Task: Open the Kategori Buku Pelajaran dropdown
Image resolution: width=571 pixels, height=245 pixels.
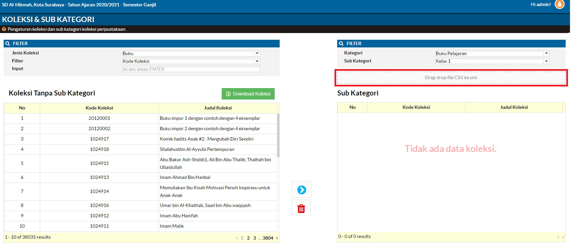Action: pyautogui.click(x=492, y=53)
